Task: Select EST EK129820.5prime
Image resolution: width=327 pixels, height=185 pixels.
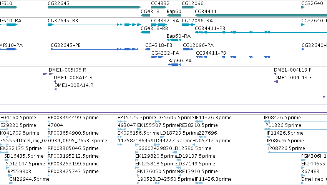Action: [x=156, y=156]
